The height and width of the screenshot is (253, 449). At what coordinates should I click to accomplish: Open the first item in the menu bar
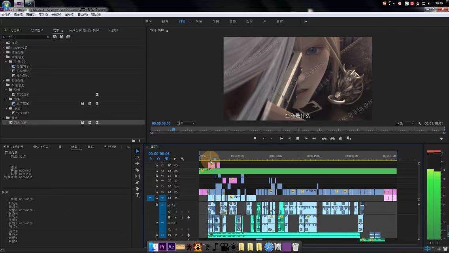tap(6, 15)
